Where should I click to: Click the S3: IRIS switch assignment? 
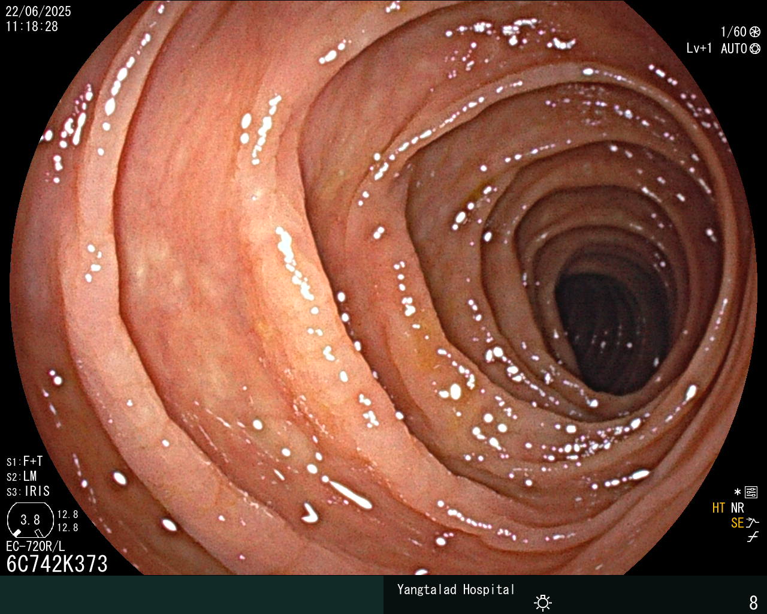click(28, 491)
